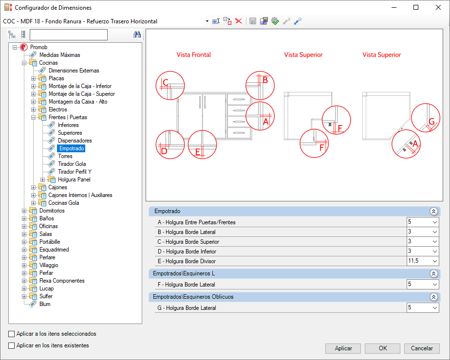Select Villaggio in the tree
This screenshot has width=450, height=360.
coord(49,265)
